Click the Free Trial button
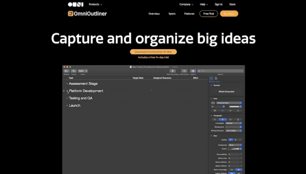Viewport: 306px width, 174px height. (209, 14)
